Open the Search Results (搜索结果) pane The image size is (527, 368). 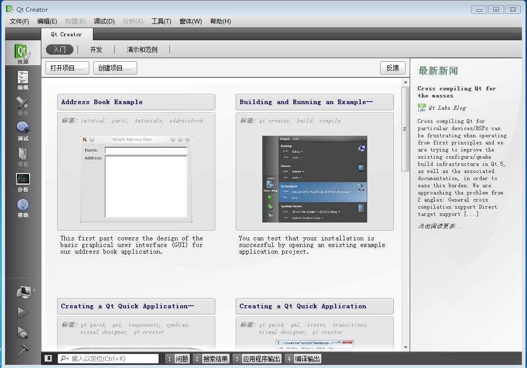[211, 359]
